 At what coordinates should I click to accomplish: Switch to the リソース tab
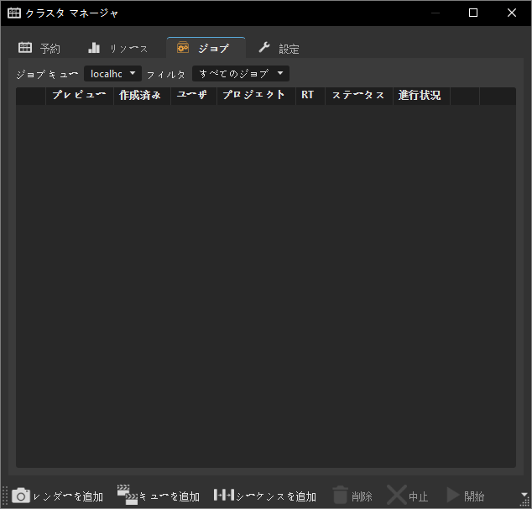(117, 48)
